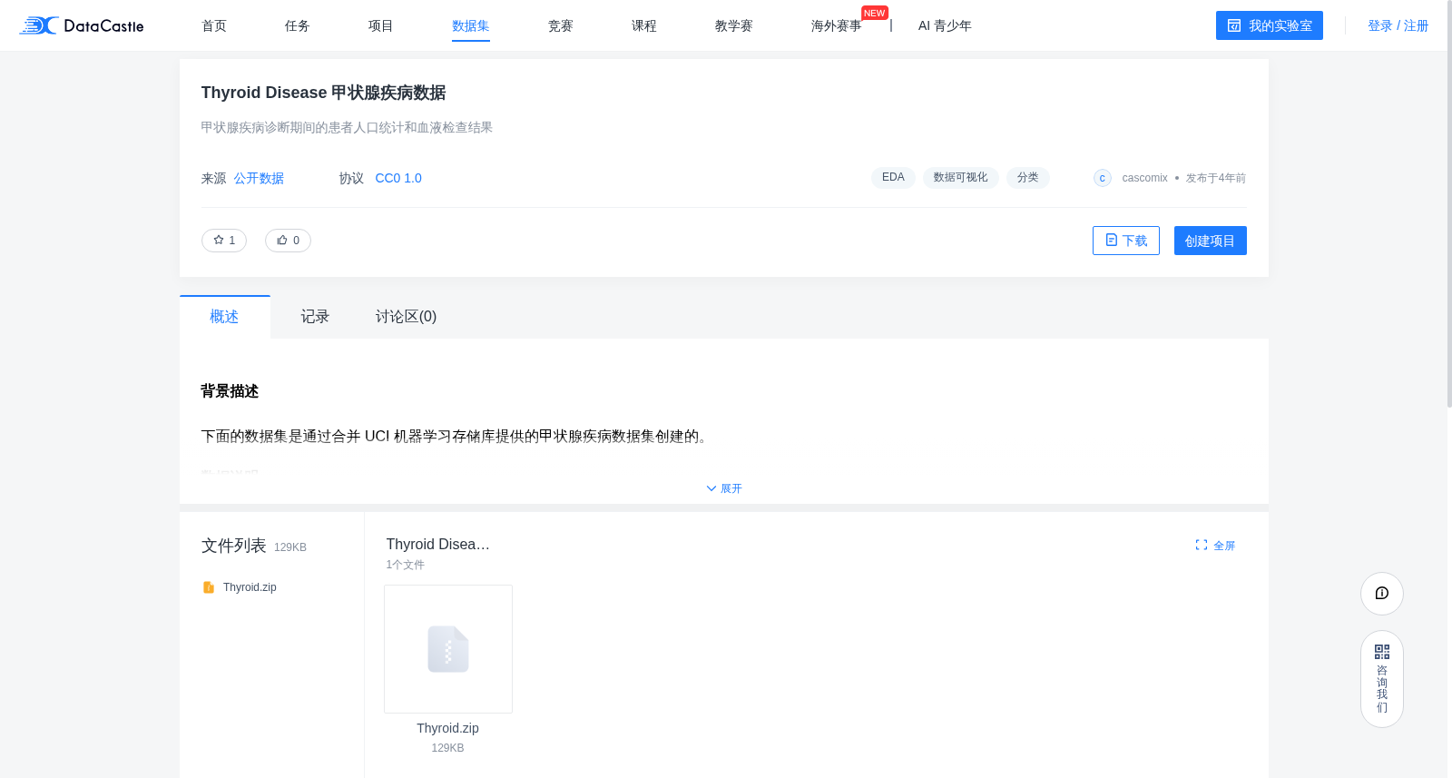Image resolution: width=1452 pixels, height=778 pixels.
Task: Open the feedback chat bubble icon
Action: pyautogui.click(x=1382, y=594)
